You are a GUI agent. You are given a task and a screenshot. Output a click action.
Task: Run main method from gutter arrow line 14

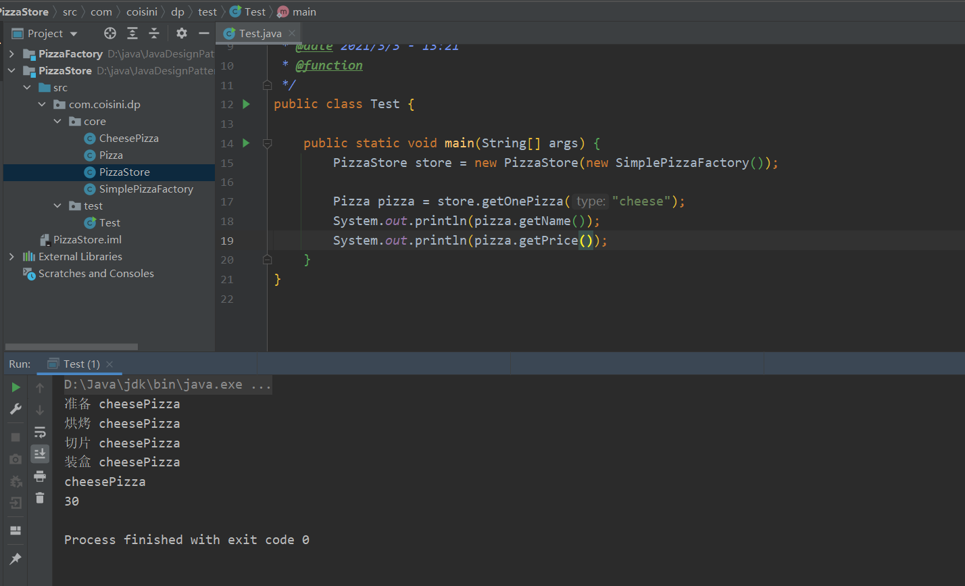click(246, 143)
